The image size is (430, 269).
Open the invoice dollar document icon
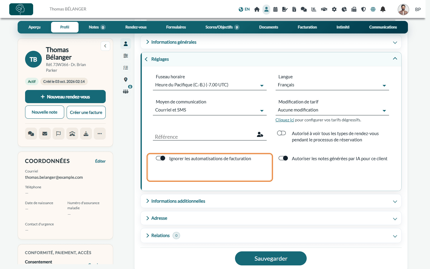pos(294,9)
